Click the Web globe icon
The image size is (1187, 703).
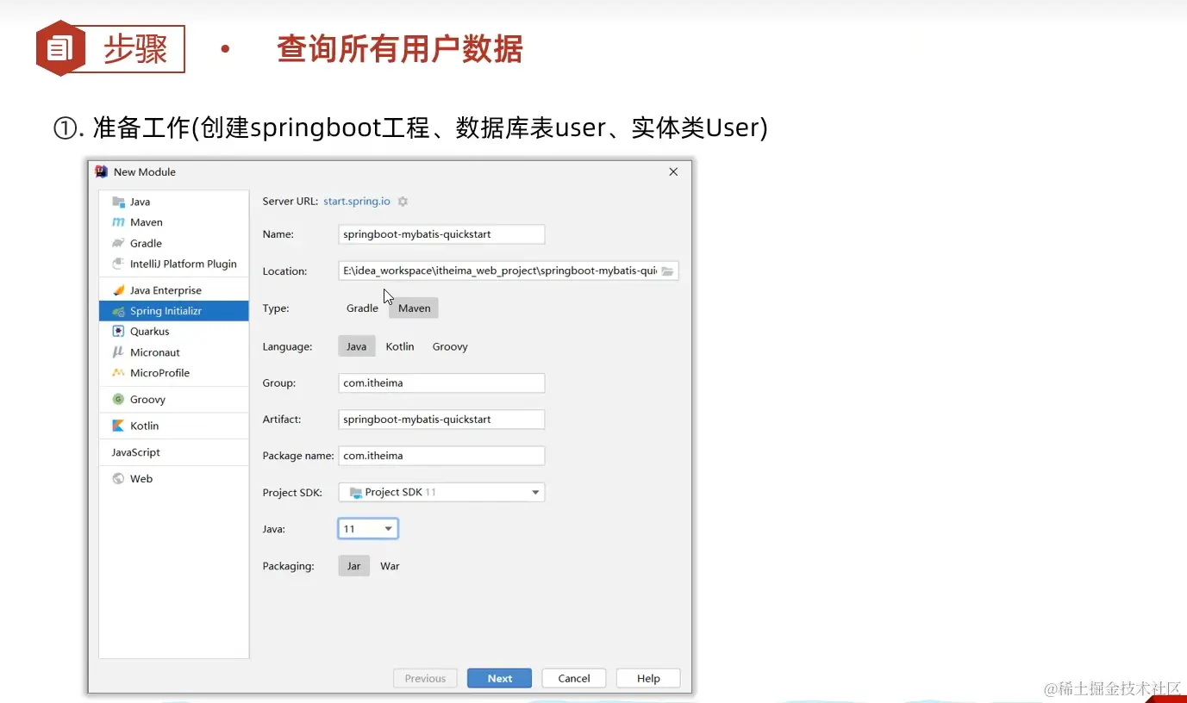pyautogui.click(x=118, y=478)
